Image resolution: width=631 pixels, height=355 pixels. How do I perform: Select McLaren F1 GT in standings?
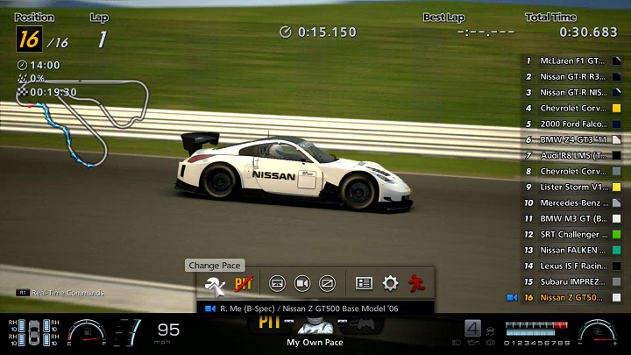(x=571, y=60)
